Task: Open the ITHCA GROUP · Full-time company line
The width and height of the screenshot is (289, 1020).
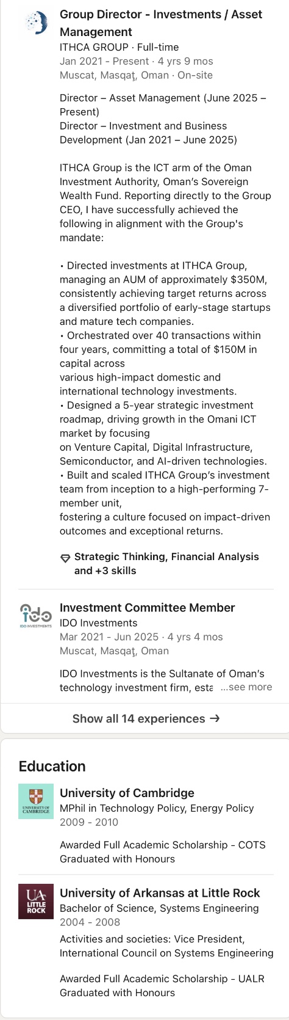Action: [119, 47]
